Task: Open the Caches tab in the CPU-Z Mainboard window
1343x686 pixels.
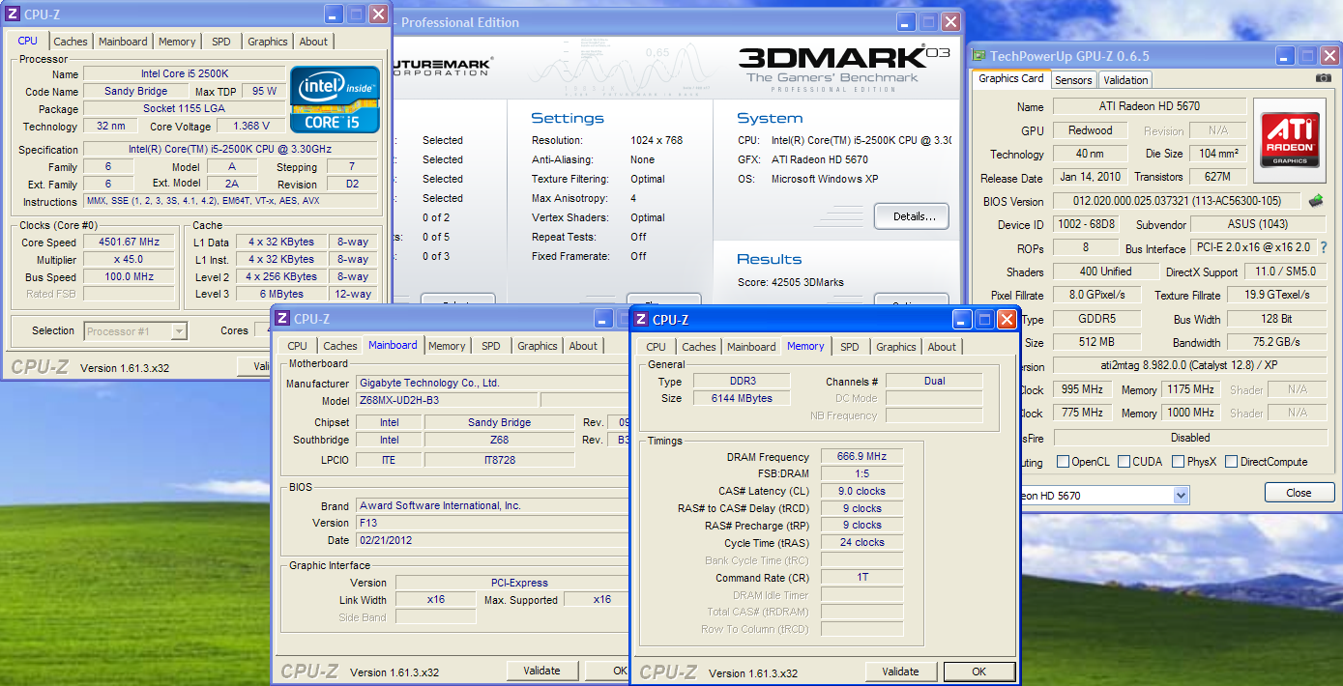Action: [x=339, y=346]
